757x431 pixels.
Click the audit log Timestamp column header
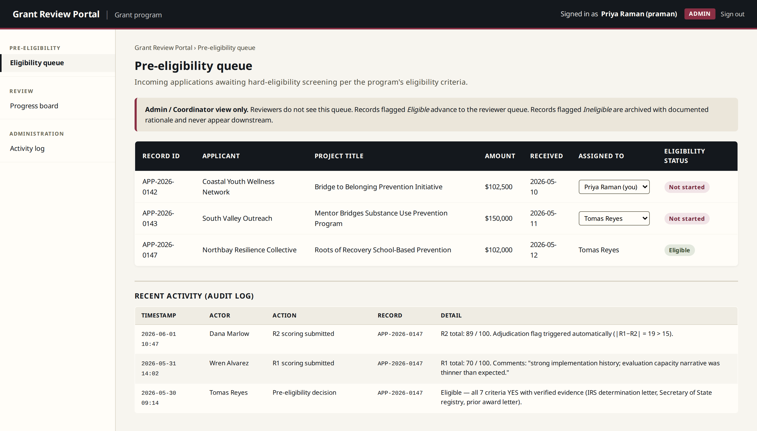pyautogui.click(x=158, y=315)
